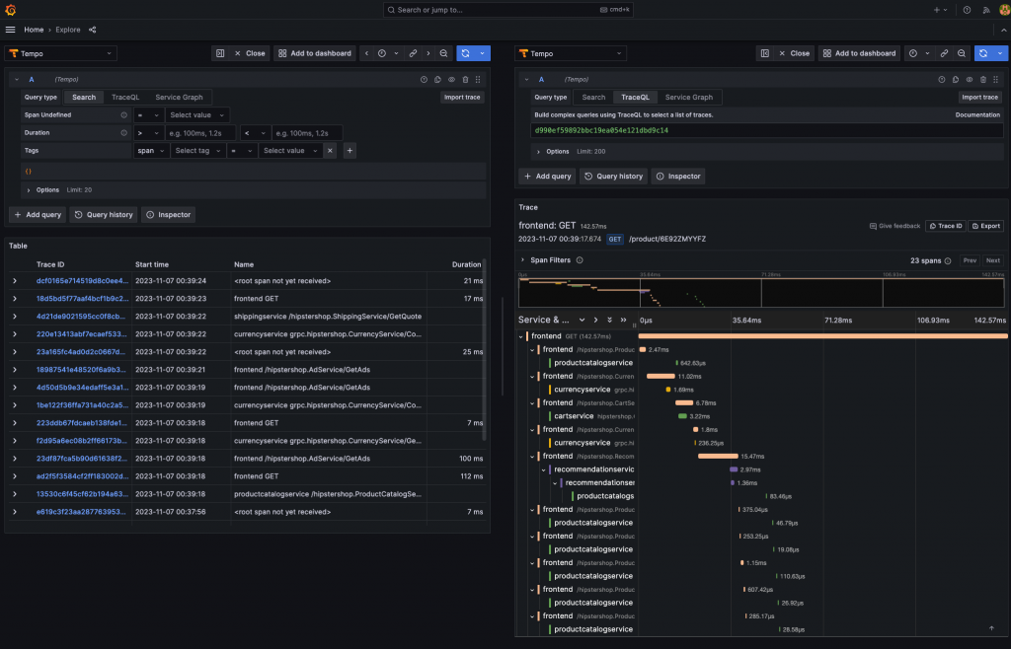Click the user avatar in the top bar

(x=1004, y=10)
